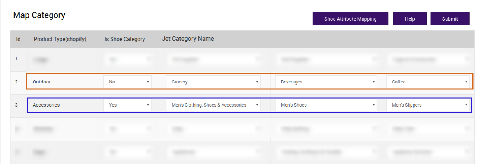This screenshot has height=164, width=478.
Task: Click the Outdoor product type cell
Action: [x=63, y=82]
